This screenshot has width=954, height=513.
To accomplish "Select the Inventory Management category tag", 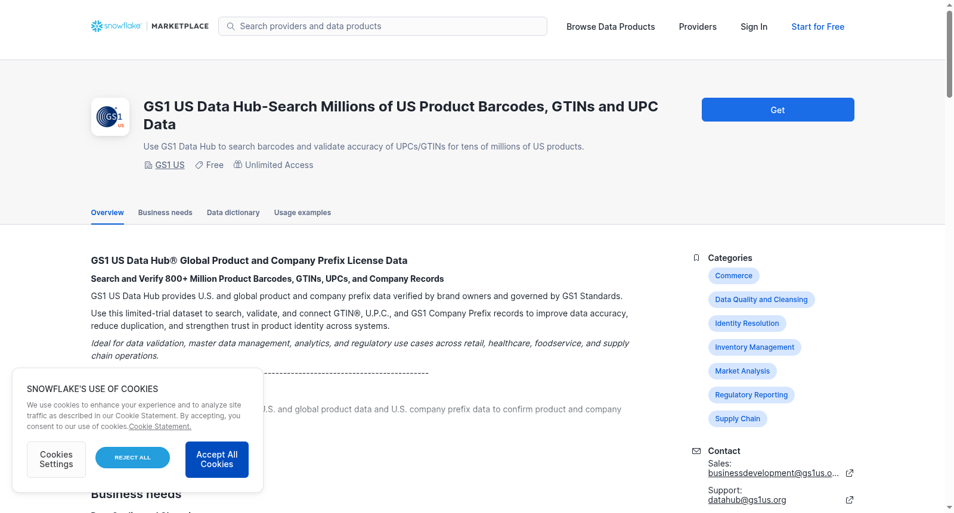I will [x=754, y=347].
